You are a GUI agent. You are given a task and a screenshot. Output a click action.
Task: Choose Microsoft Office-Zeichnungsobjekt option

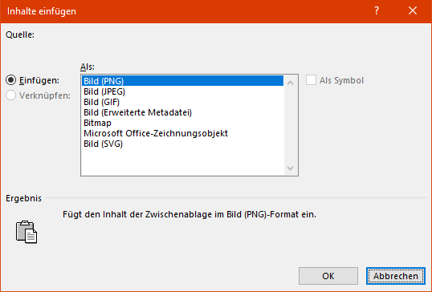tap(182, 133)
